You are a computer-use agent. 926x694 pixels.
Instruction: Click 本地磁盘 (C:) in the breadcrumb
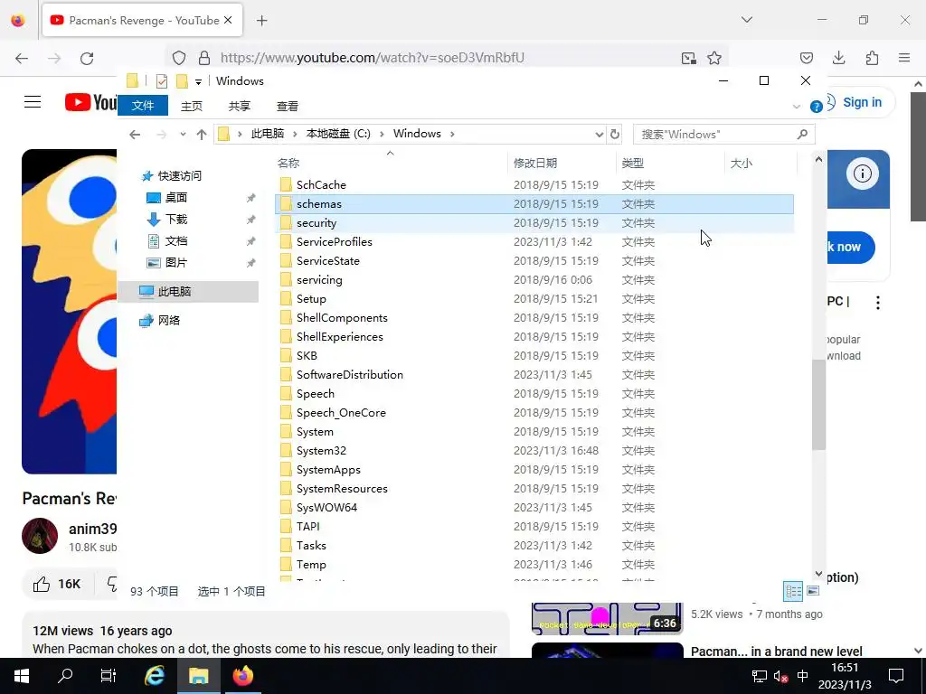(x=338, y=134)
